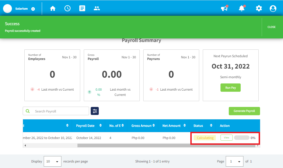283x168 pixels.
Task: Open the megaphone announcements icon
Action: coord(224,8)
